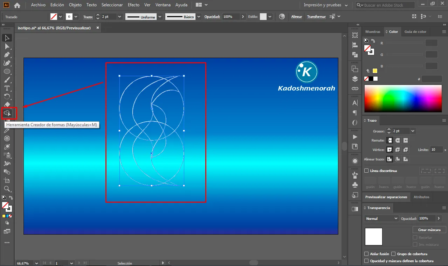
Task: Click the Límite value field
Action: tap(436, 150)
